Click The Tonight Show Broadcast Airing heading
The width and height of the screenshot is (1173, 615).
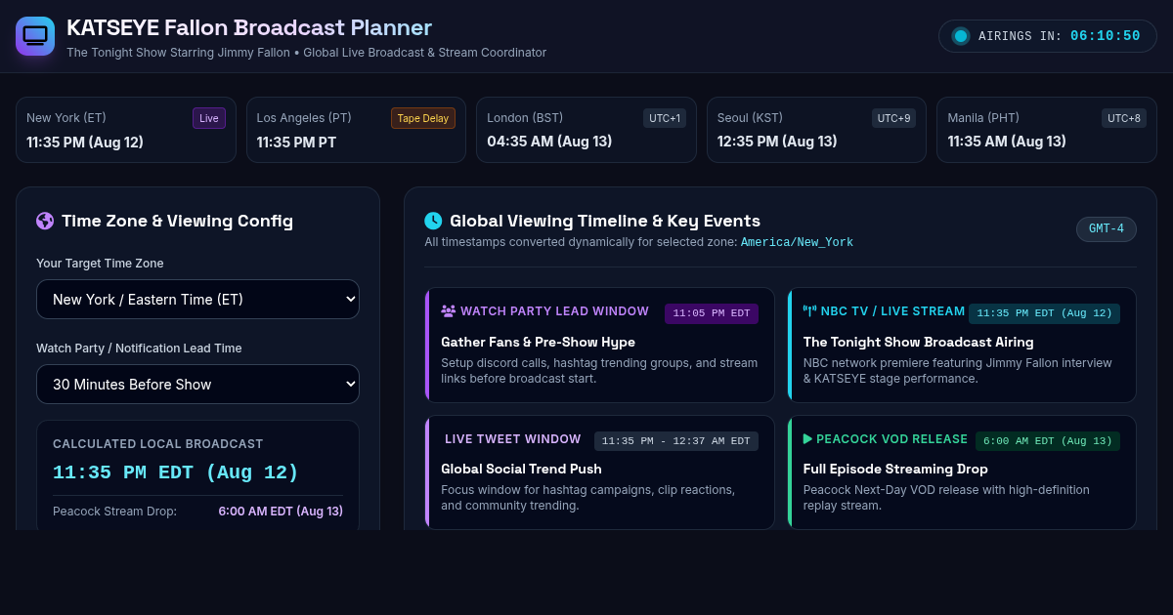coord(918,342)
